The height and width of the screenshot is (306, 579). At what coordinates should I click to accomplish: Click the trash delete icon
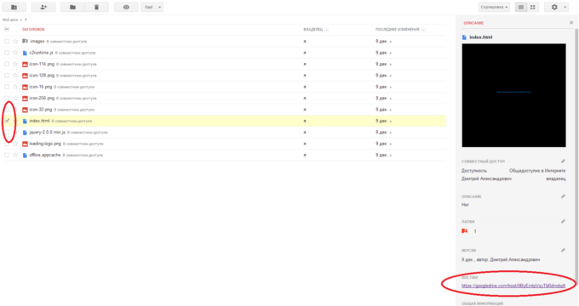97,7
